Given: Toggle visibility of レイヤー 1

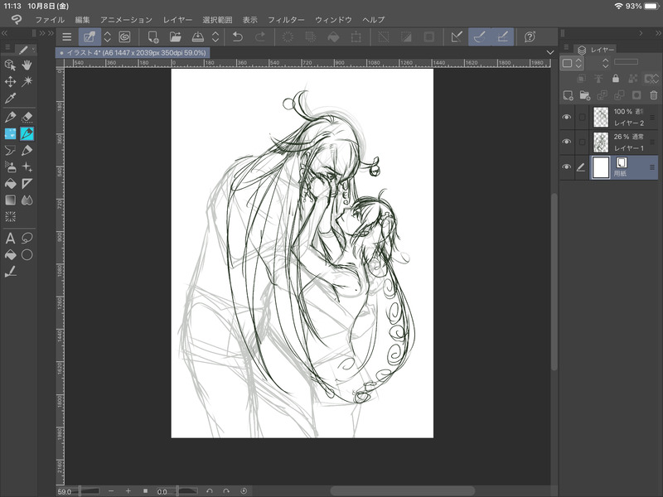Looking at the screenshot, I should coord(567,142).
